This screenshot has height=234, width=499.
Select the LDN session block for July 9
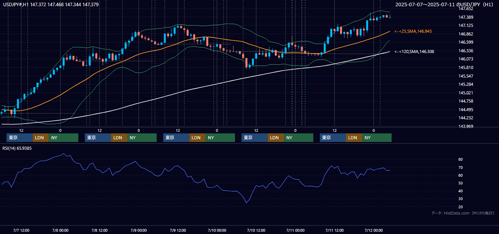click(x=197, y=138)
